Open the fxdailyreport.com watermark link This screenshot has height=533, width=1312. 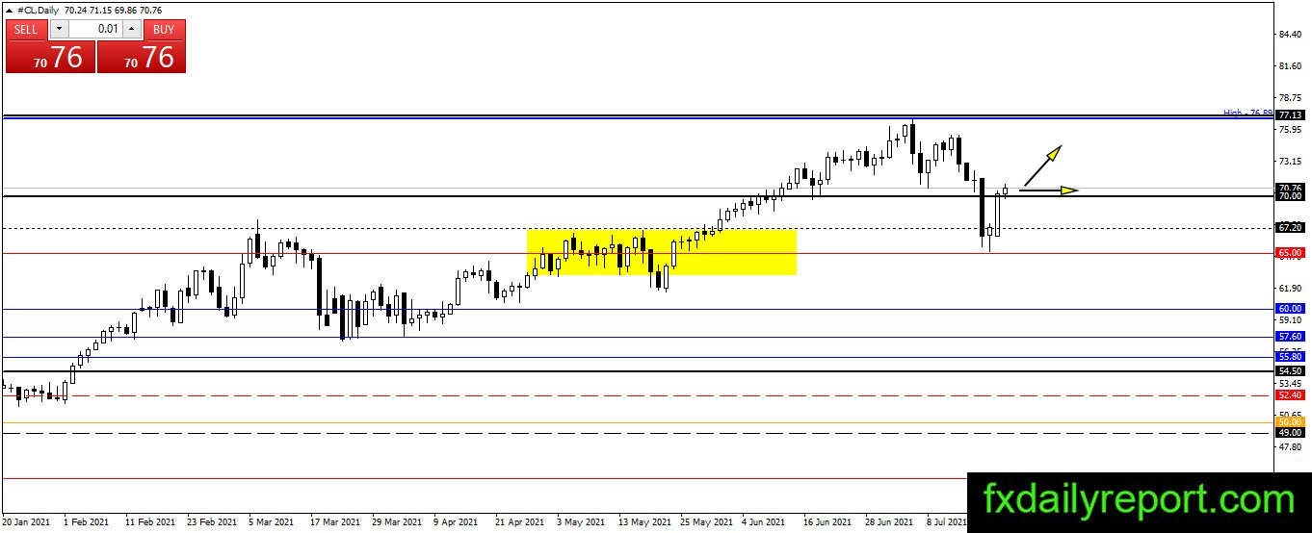point(1139,500)
